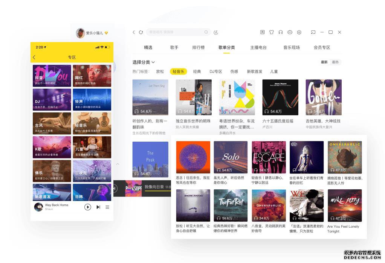Open settings hexagon icon in toolbar
This screenshot has width=385, height=263.
point(299,32)
